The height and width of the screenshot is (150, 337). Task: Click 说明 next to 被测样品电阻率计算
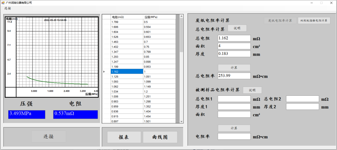pos(252,90)
